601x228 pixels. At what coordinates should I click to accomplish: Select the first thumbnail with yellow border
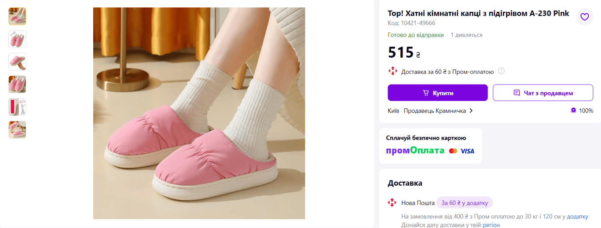[x=17, y=16]
